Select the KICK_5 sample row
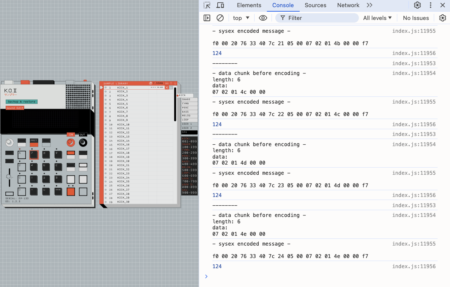450x287 pixels. point(138,104)
